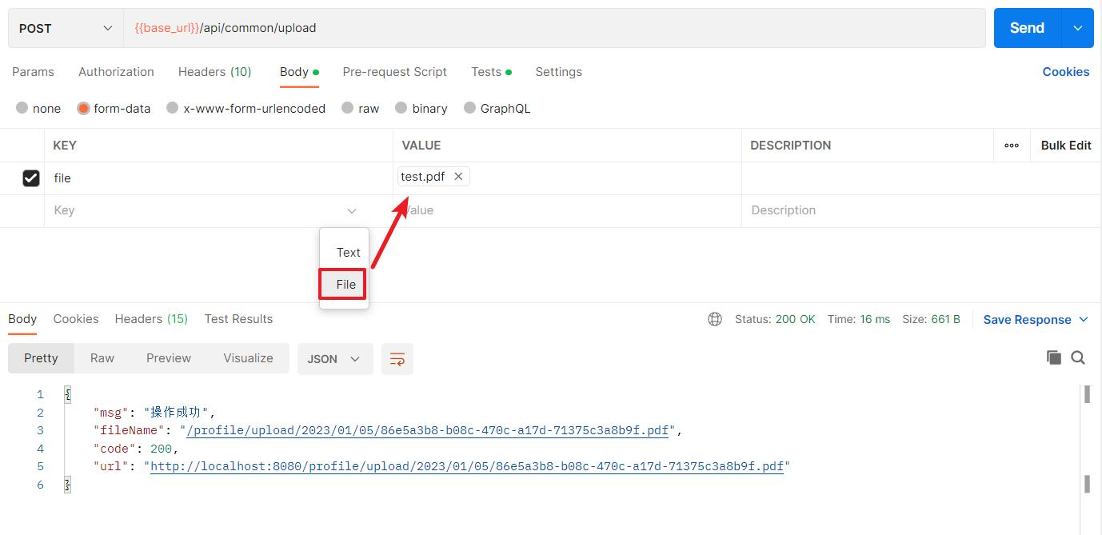The width and height of the screenshot is (1102, 535).
Task: Choose File from the type menu
Action: [x=344, y=284]
